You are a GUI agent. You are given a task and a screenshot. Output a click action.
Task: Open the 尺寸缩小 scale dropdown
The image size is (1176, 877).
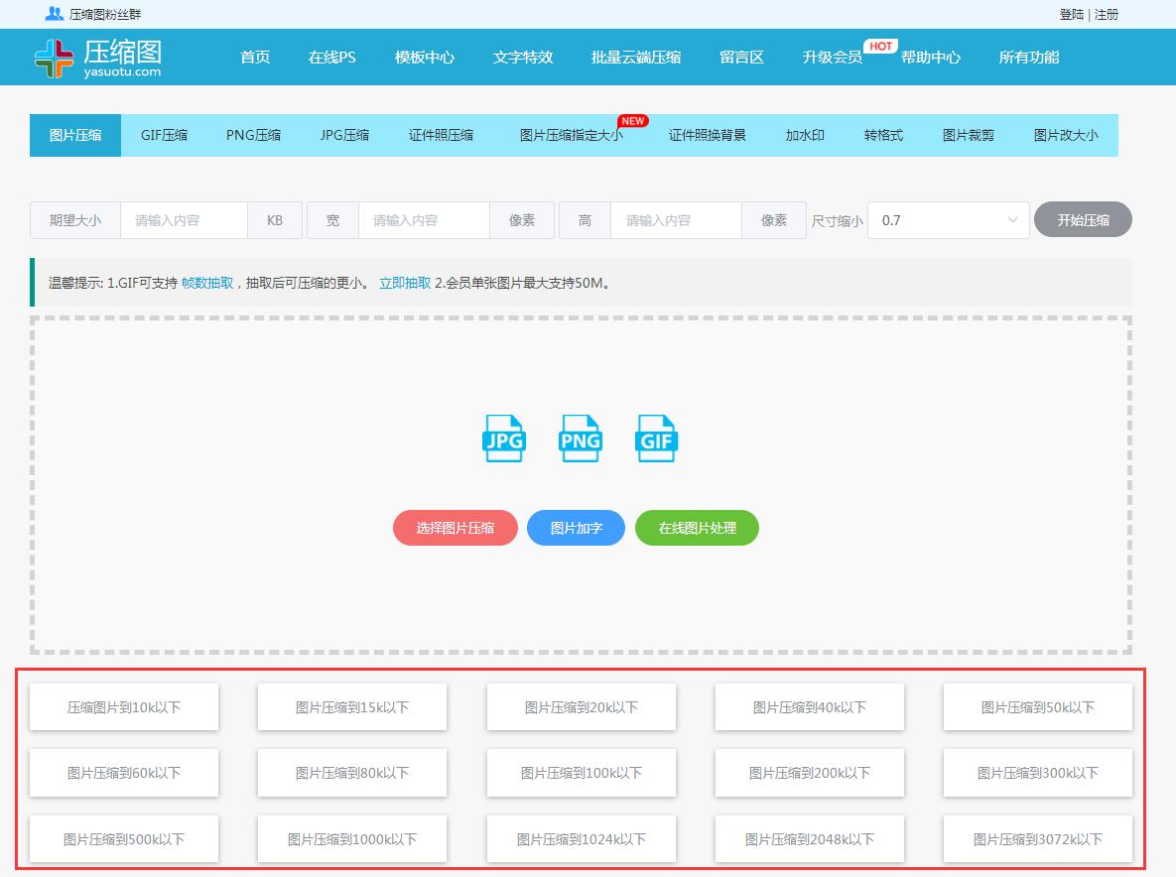tap(948, 219)
